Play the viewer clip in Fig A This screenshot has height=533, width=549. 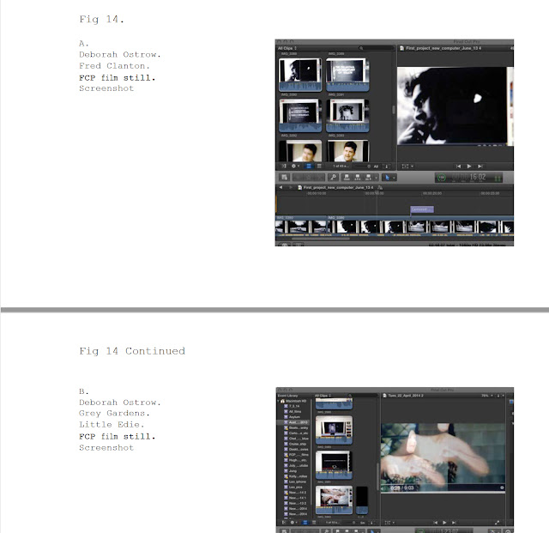[469, 167]
